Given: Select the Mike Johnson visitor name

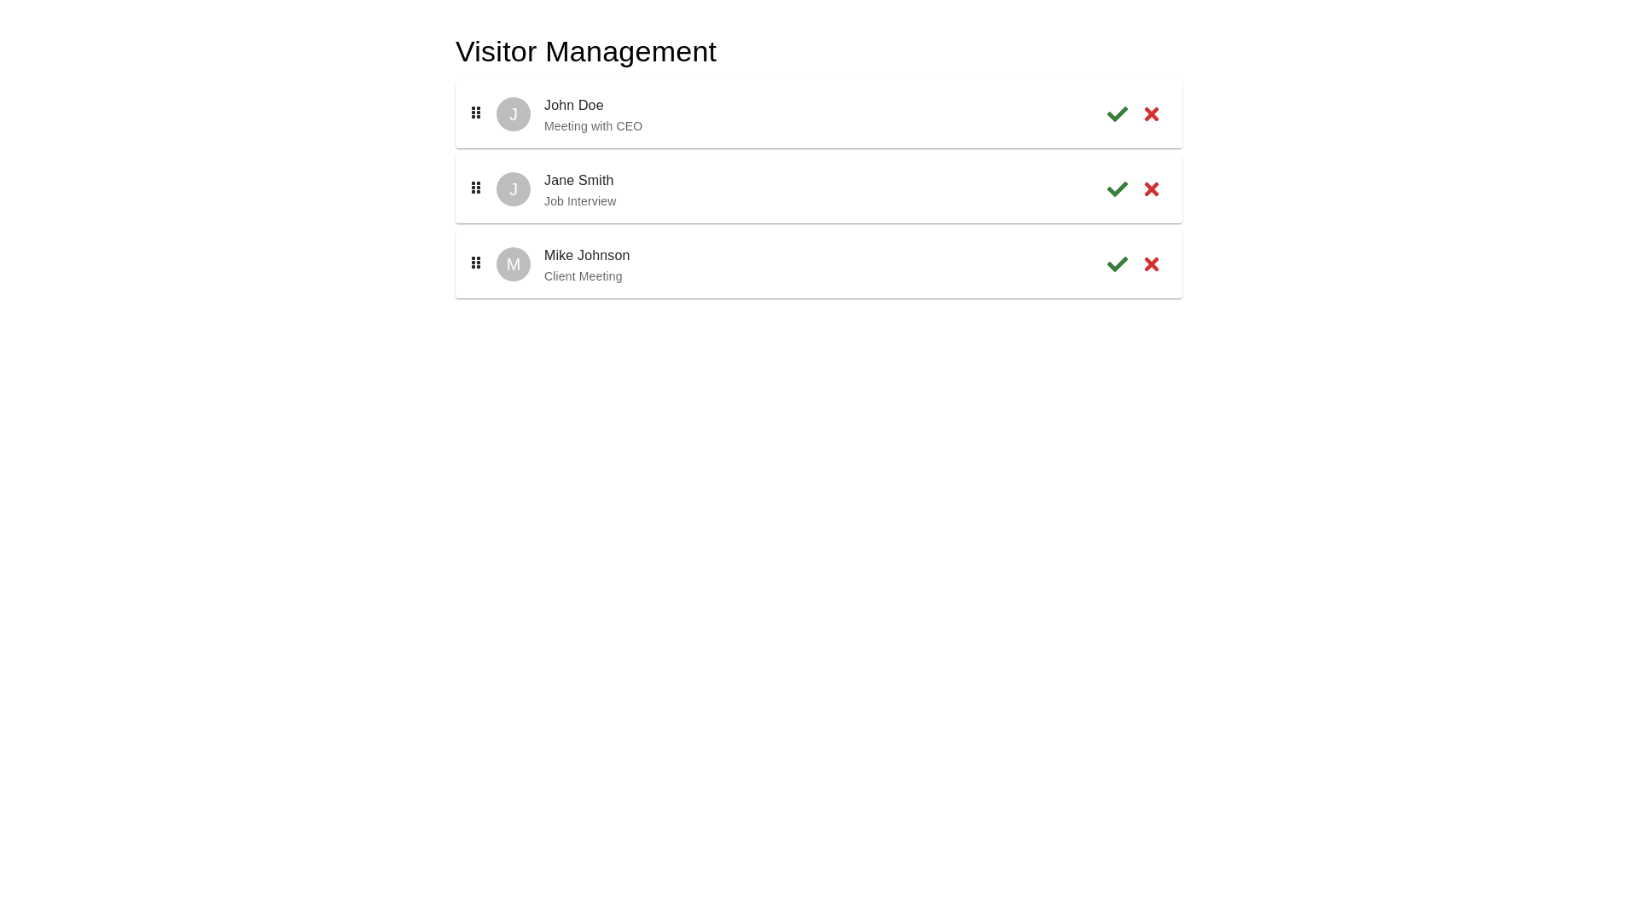Looking at the screenshot, I should pos(587,256).
